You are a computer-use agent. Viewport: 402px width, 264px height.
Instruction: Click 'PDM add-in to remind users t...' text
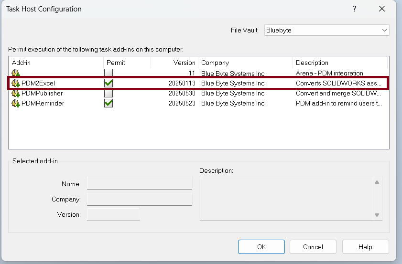tap(339, 103)
